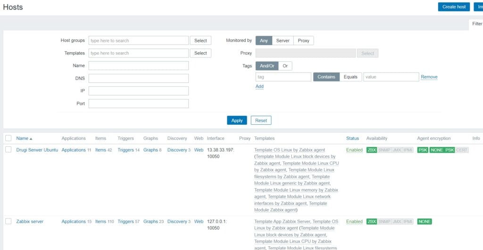Select Server under Monitored by
This screenshot has height=250, width=483.
(283, 40)
